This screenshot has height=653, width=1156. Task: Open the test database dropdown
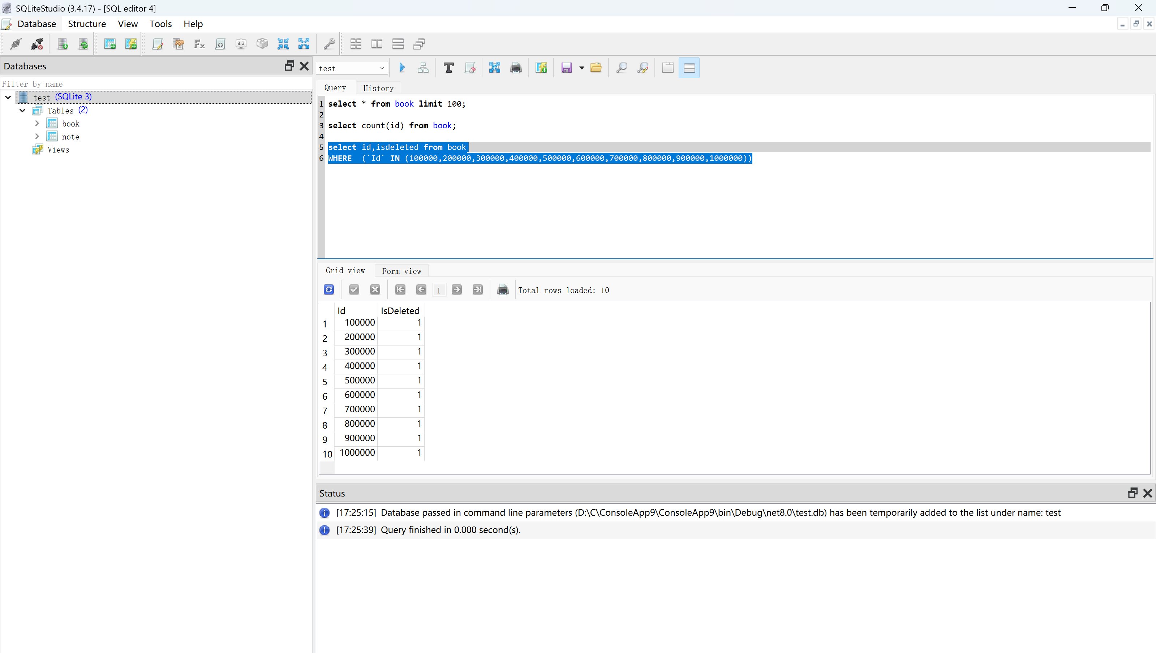[x=351, y=68]
